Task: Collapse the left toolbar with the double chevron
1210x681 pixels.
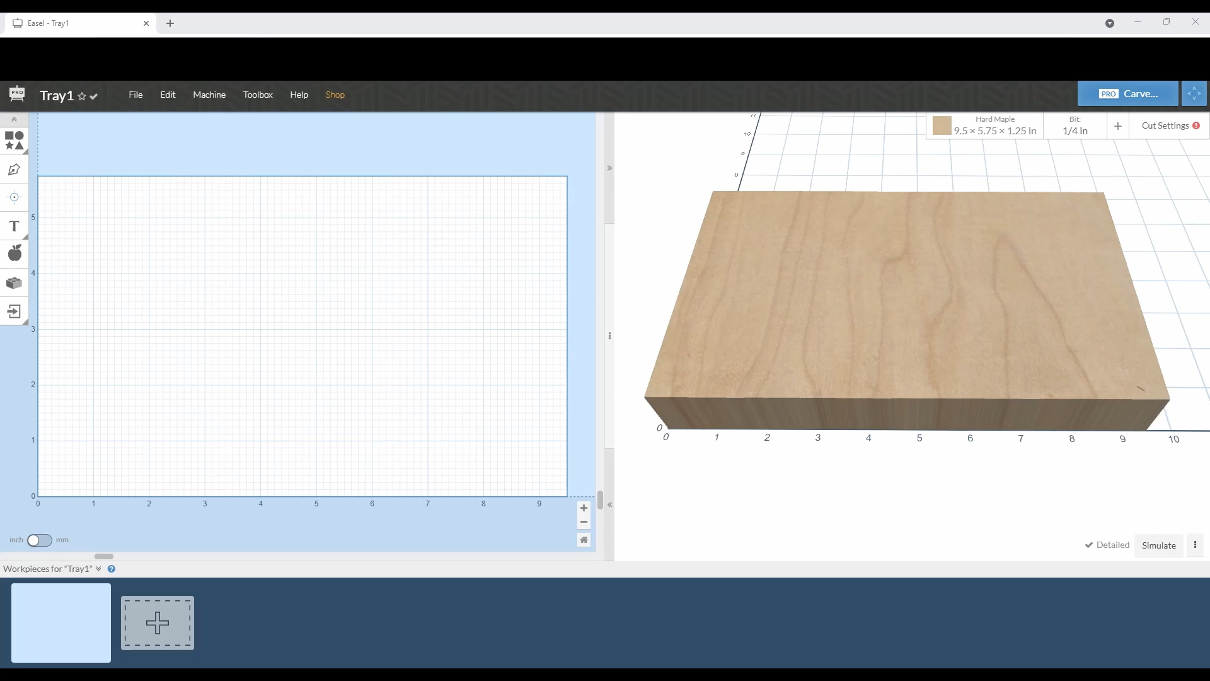Action: [13, 120]
